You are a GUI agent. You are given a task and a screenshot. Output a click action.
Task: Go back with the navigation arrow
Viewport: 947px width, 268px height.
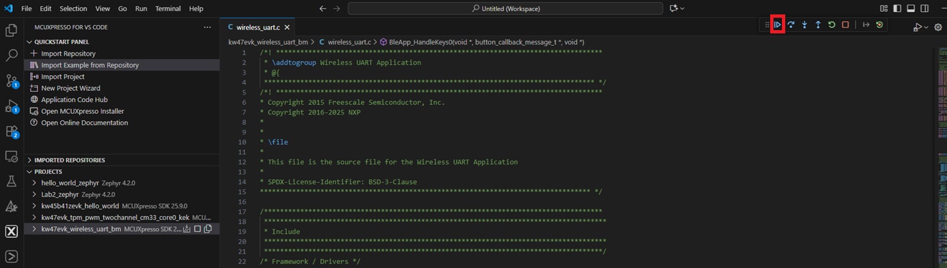[x=322, y=9]
